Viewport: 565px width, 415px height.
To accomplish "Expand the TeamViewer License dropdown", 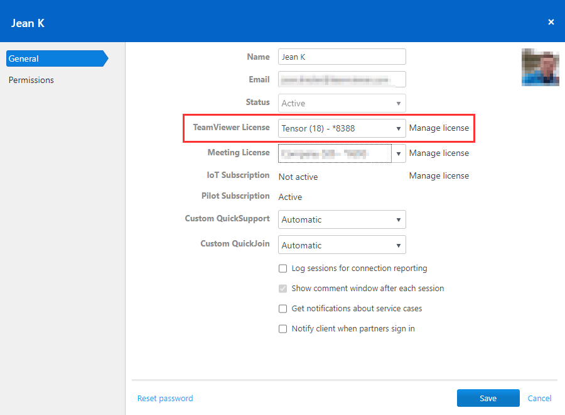I will tap(342, 128).
